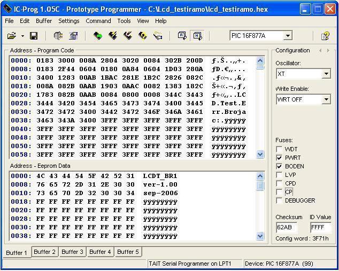The height and width of the screenshot is (271, 339).
Task: Click Eeprom ASCII text ver-1.00
Action: click(x=160, y=184)
